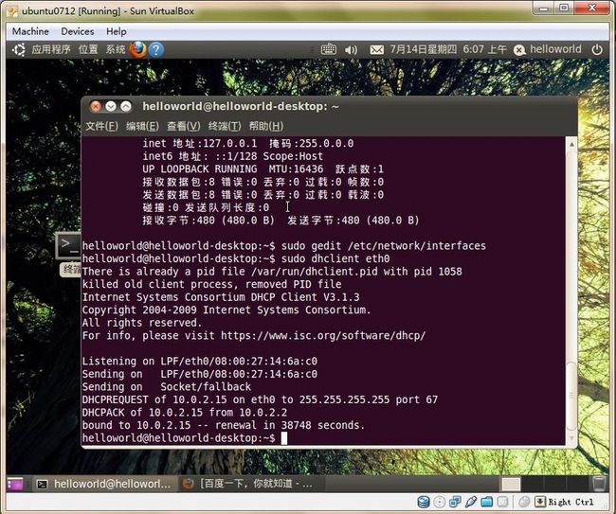Click the terminal scrollbar down arrow
The width and height of the screenshot is (616, 514).
(x=571, y=437)
